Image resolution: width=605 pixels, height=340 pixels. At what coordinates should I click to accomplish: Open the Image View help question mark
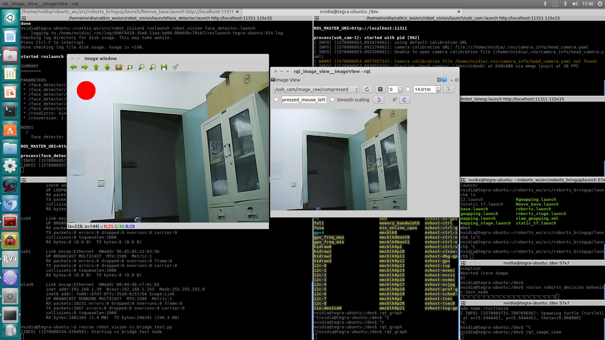[x=444, y=80]
